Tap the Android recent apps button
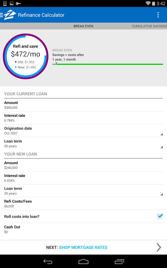The image size is (167, 268). 119,261
